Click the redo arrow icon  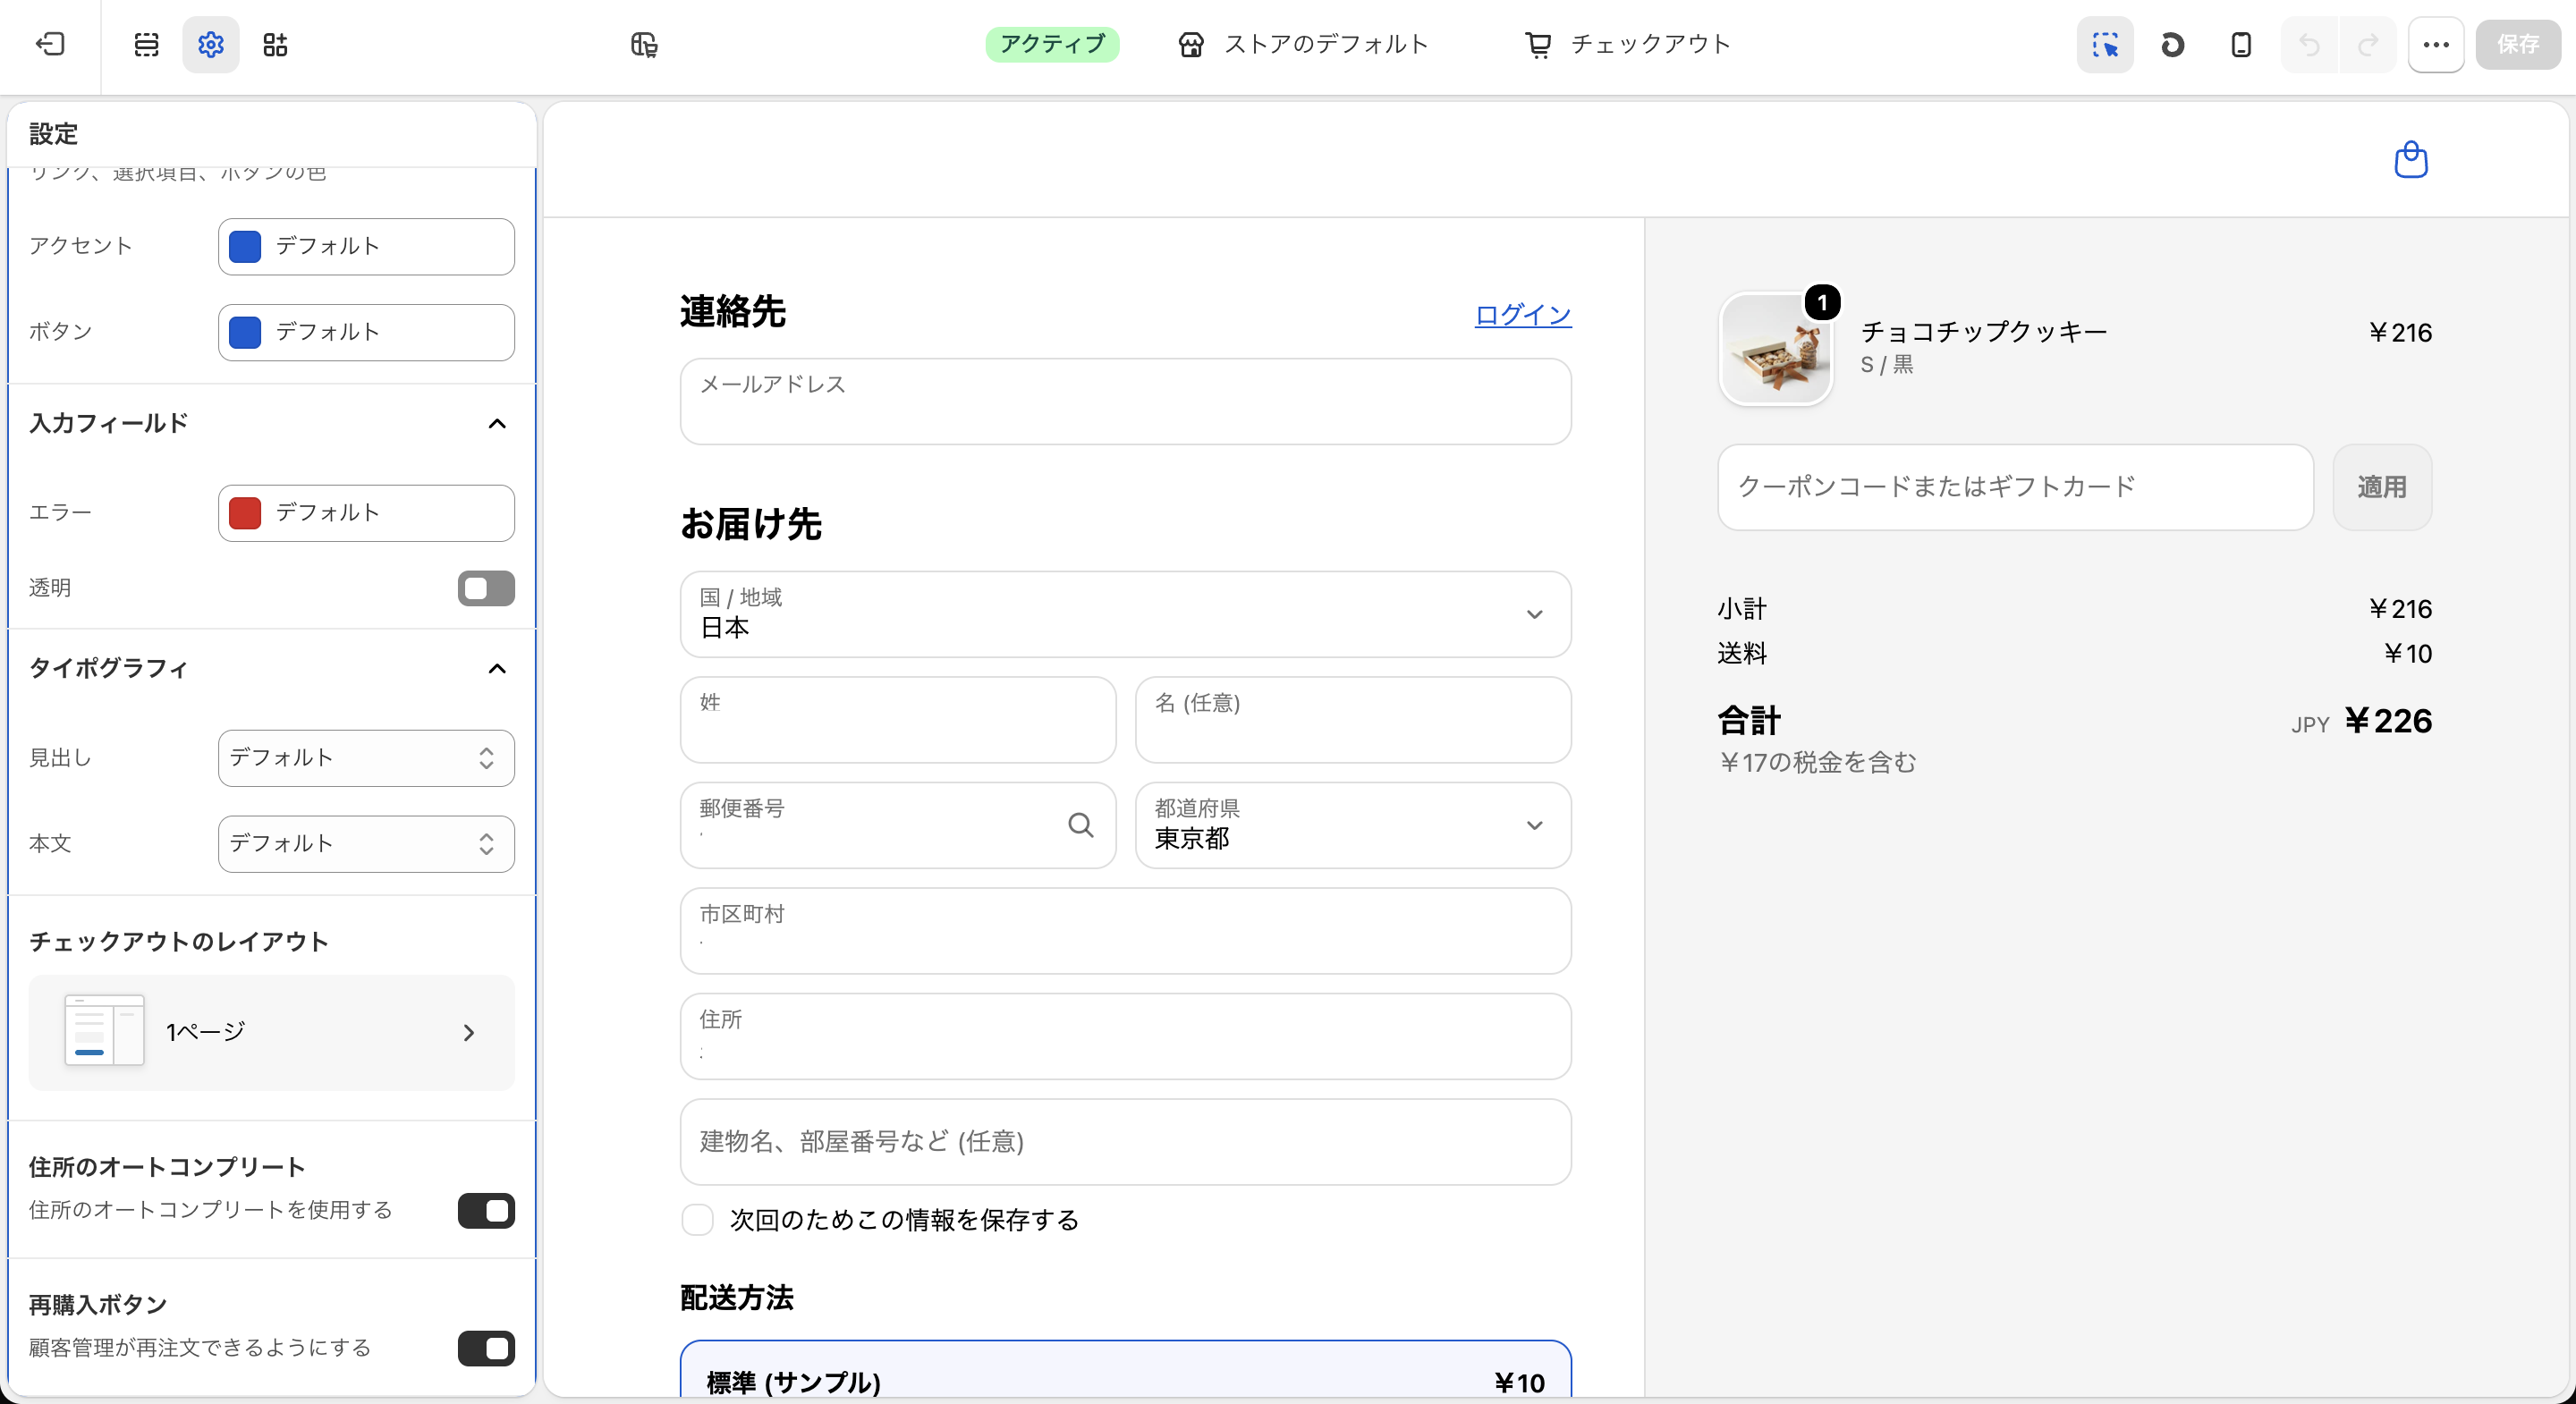2368,44
